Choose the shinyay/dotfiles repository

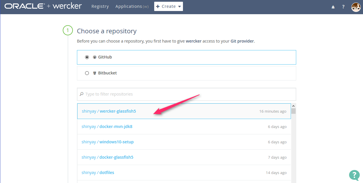point(184,173)
